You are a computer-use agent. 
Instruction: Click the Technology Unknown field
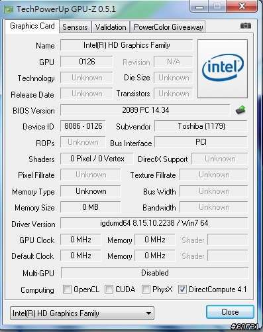point(87,78)
